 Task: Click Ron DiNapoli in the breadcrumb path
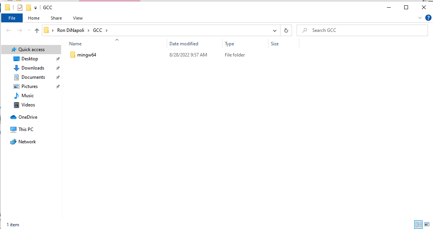pos(70,30)
